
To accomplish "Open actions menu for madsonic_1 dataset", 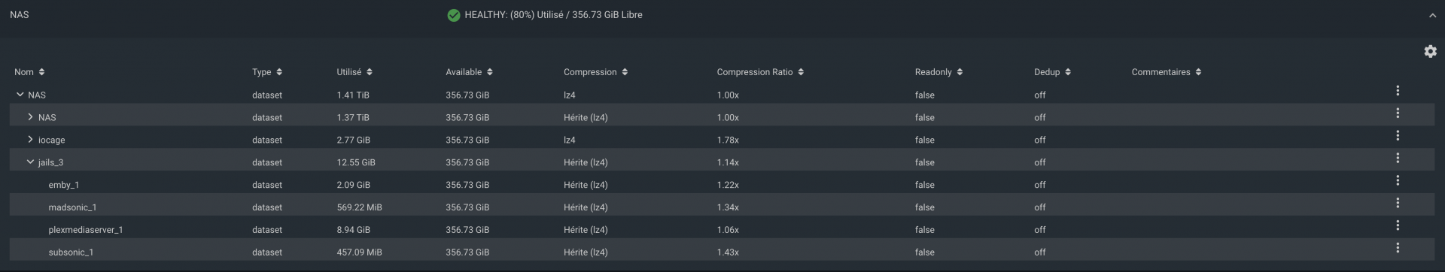I will point(1398,203).
